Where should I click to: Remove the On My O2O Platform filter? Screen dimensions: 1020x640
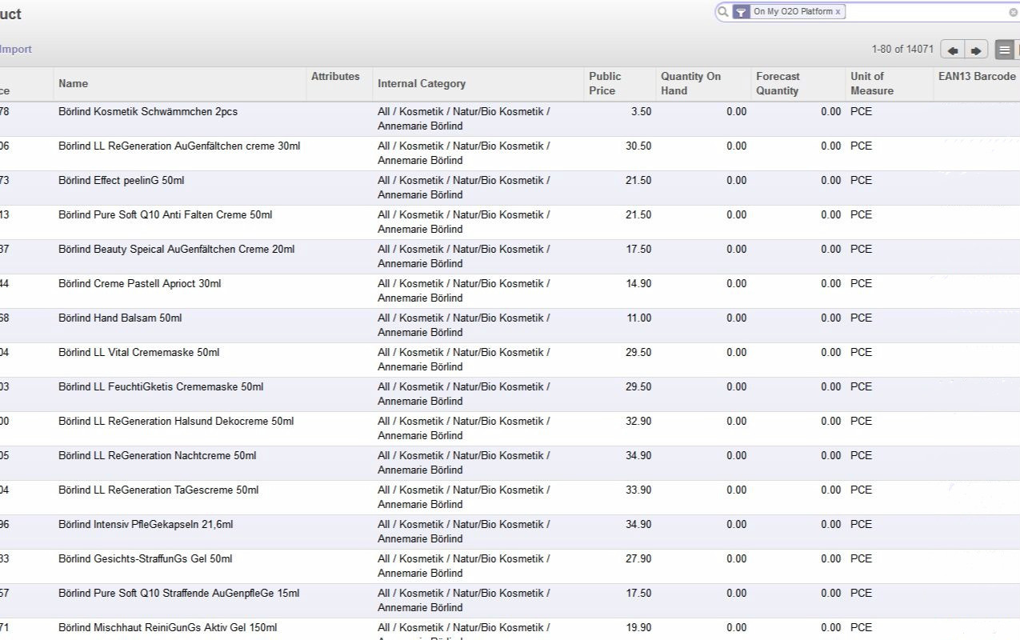click(838, 12)
